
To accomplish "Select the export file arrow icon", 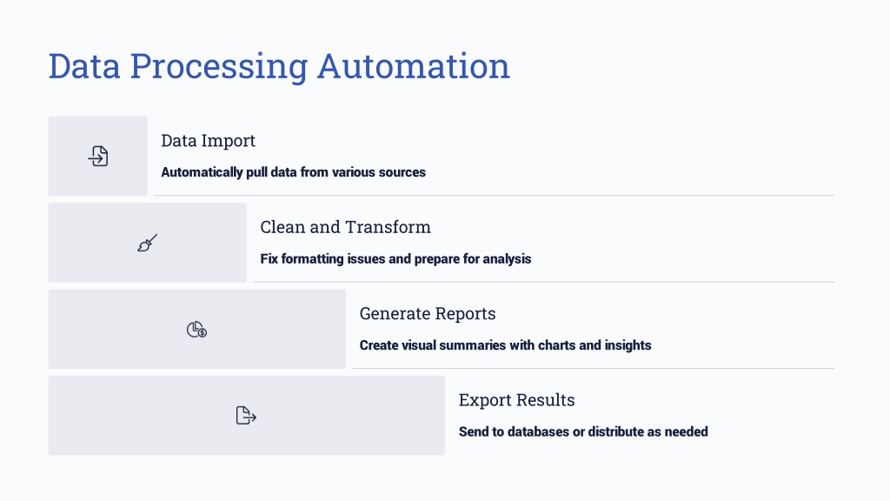I will (x=246, y=415).
